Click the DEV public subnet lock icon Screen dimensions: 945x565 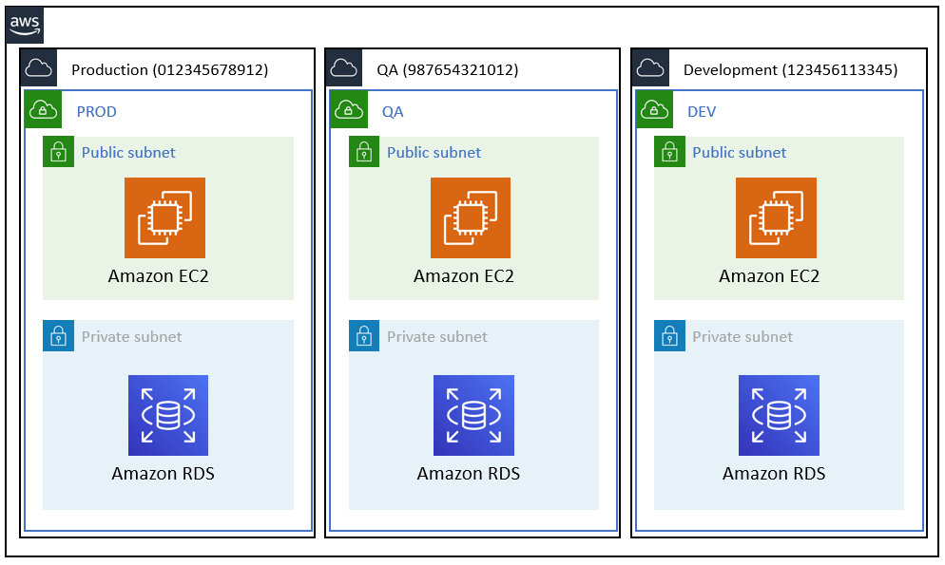669,152
